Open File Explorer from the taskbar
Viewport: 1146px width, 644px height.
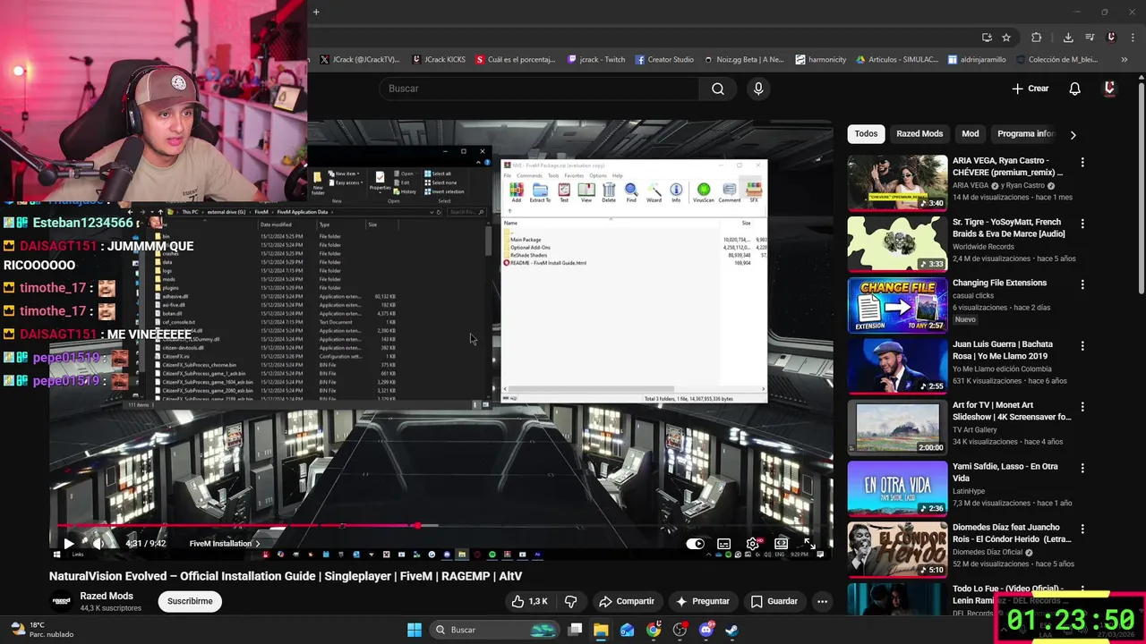[x=601, y=630]
